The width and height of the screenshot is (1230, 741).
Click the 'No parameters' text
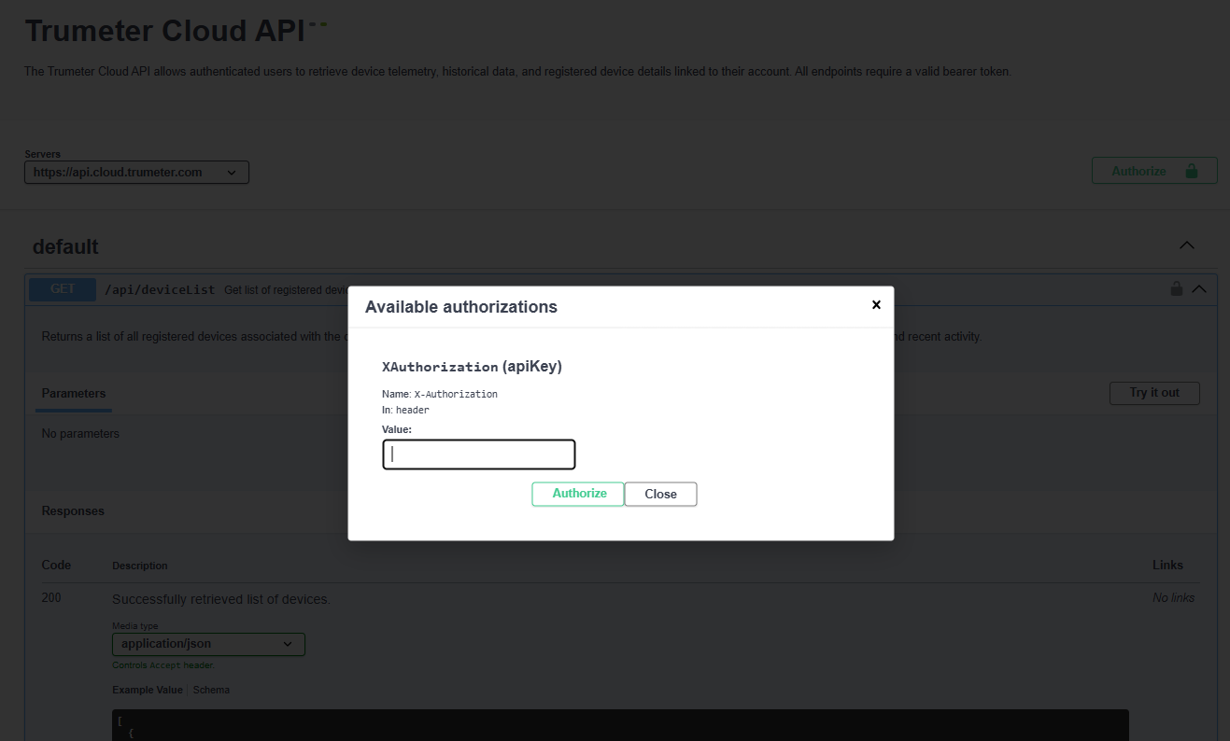80,434
